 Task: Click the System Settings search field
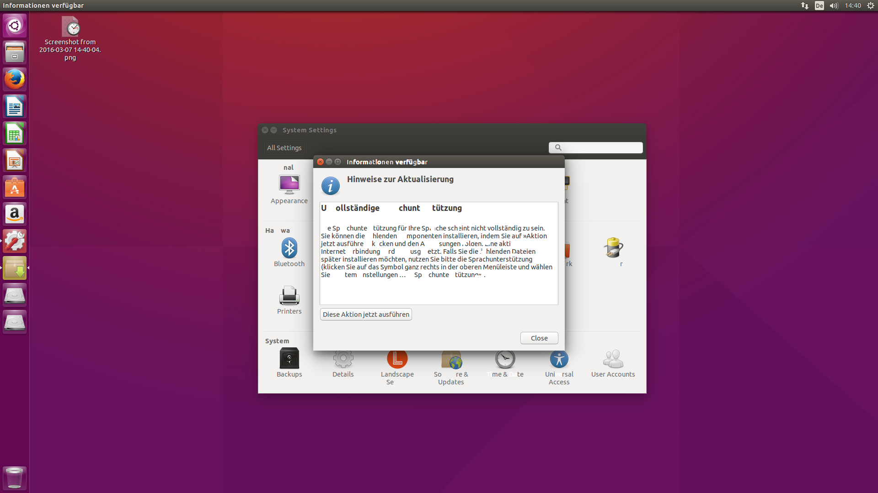[x=599, y=147]
